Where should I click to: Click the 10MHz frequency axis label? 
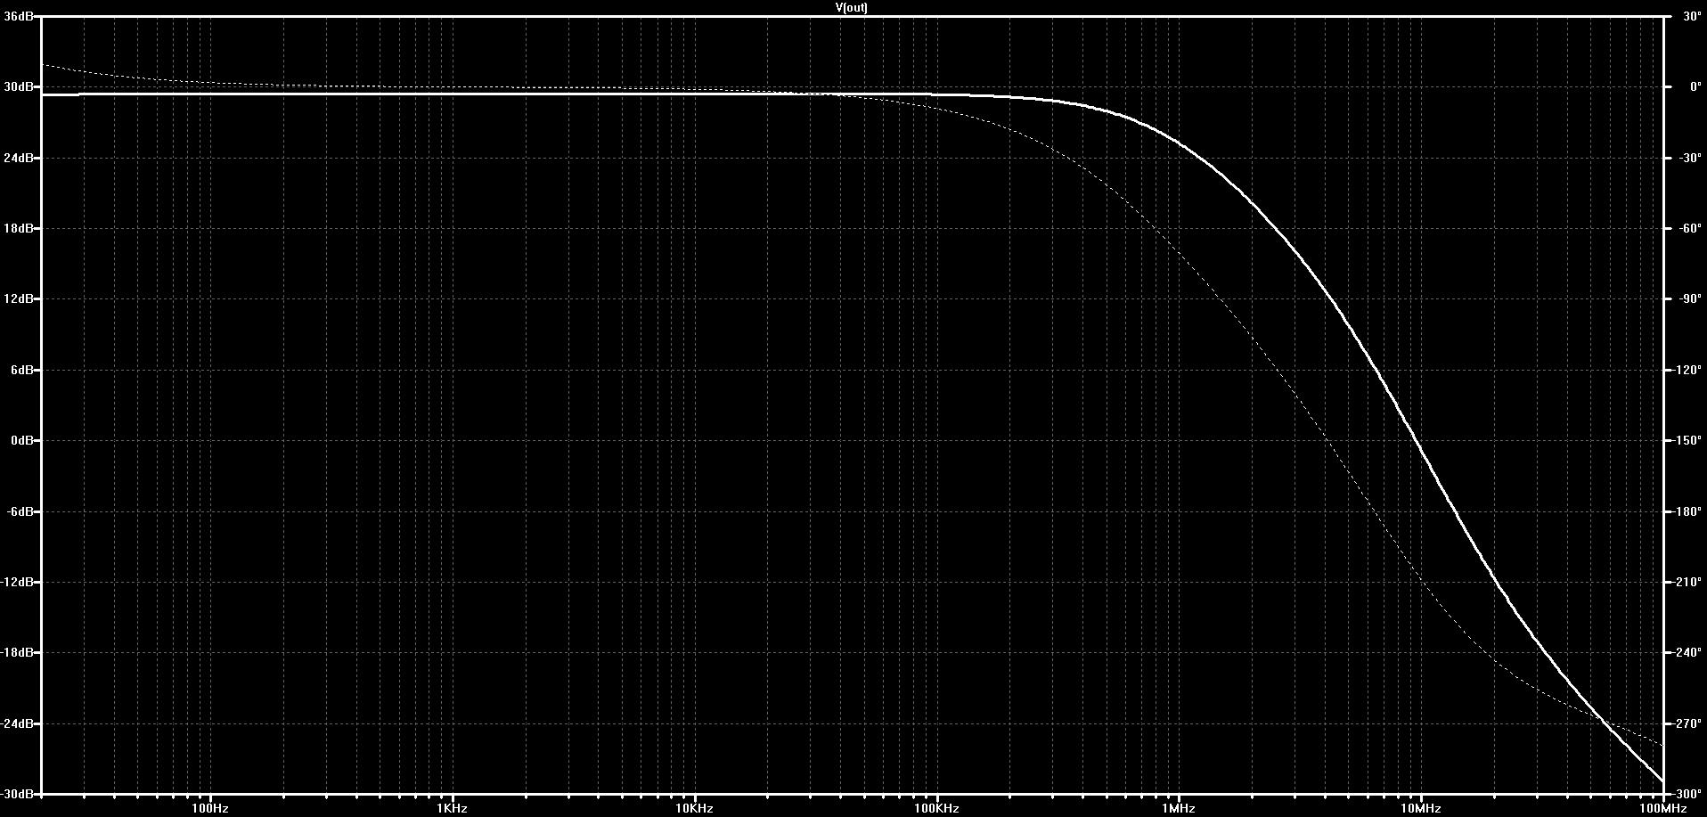(1420, 809)
